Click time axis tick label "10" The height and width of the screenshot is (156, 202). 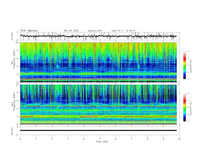(179, 139)
